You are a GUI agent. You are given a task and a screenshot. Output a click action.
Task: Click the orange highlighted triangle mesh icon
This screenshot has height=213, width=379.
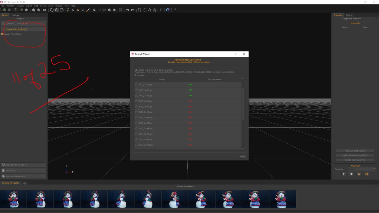tap(78, 10)
